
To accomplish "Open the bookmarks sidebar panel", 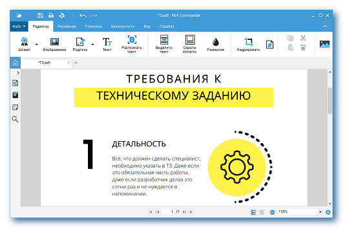I will 15,95.
